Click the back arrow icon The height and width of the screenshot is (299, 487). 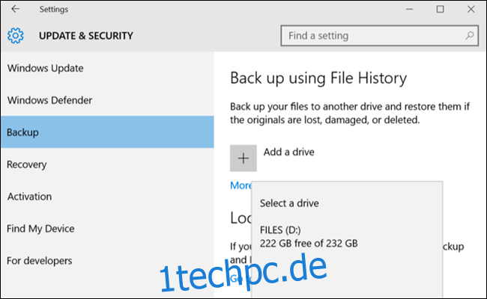(x=15, y=9)
